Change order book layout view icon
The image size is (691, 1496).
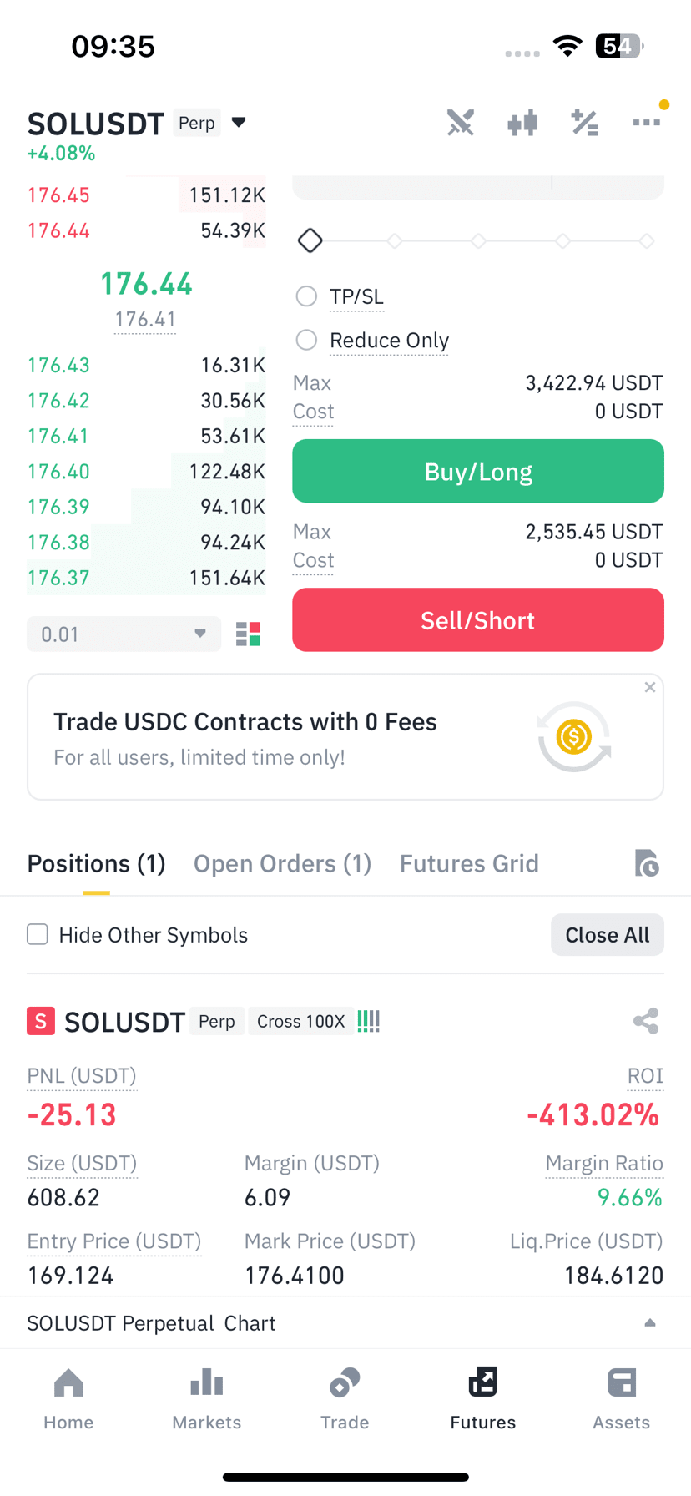[248, 634]
